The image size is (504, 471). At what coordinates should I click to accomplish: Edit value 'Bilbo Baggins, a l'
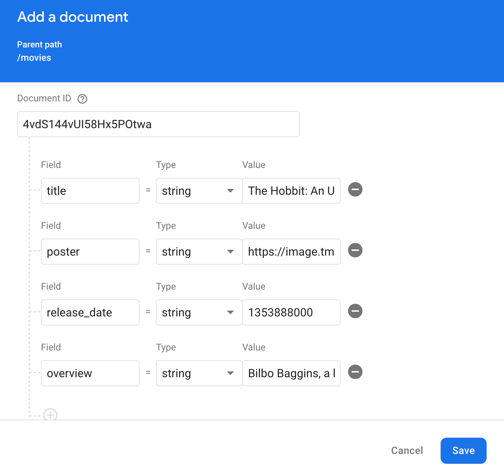(x=291, y=373)
